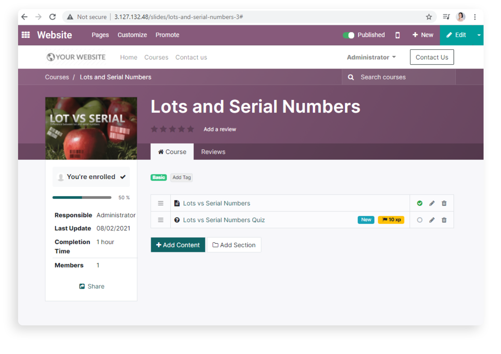Image resolution: width=501 pixels, height=354 pixels.
Task: Open the Administrator dropdown
Action: pyautogui.click(x=371, y=57)
